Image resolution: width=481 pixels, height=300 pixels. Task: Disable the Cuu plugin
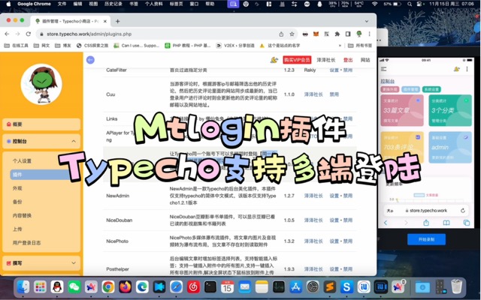click(334, 94)
